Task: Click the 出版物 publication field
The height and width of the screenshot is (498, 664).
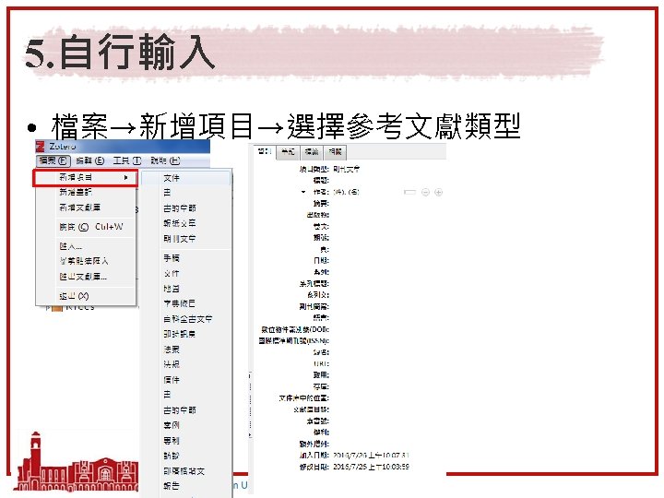Action: click(387, 215)
